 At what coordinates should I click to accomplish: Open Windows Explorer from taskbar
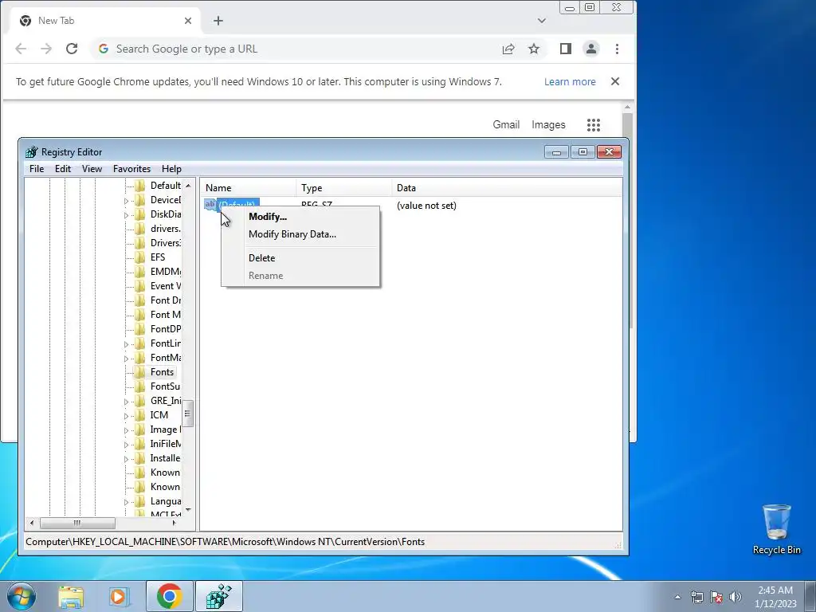[71, 596]
